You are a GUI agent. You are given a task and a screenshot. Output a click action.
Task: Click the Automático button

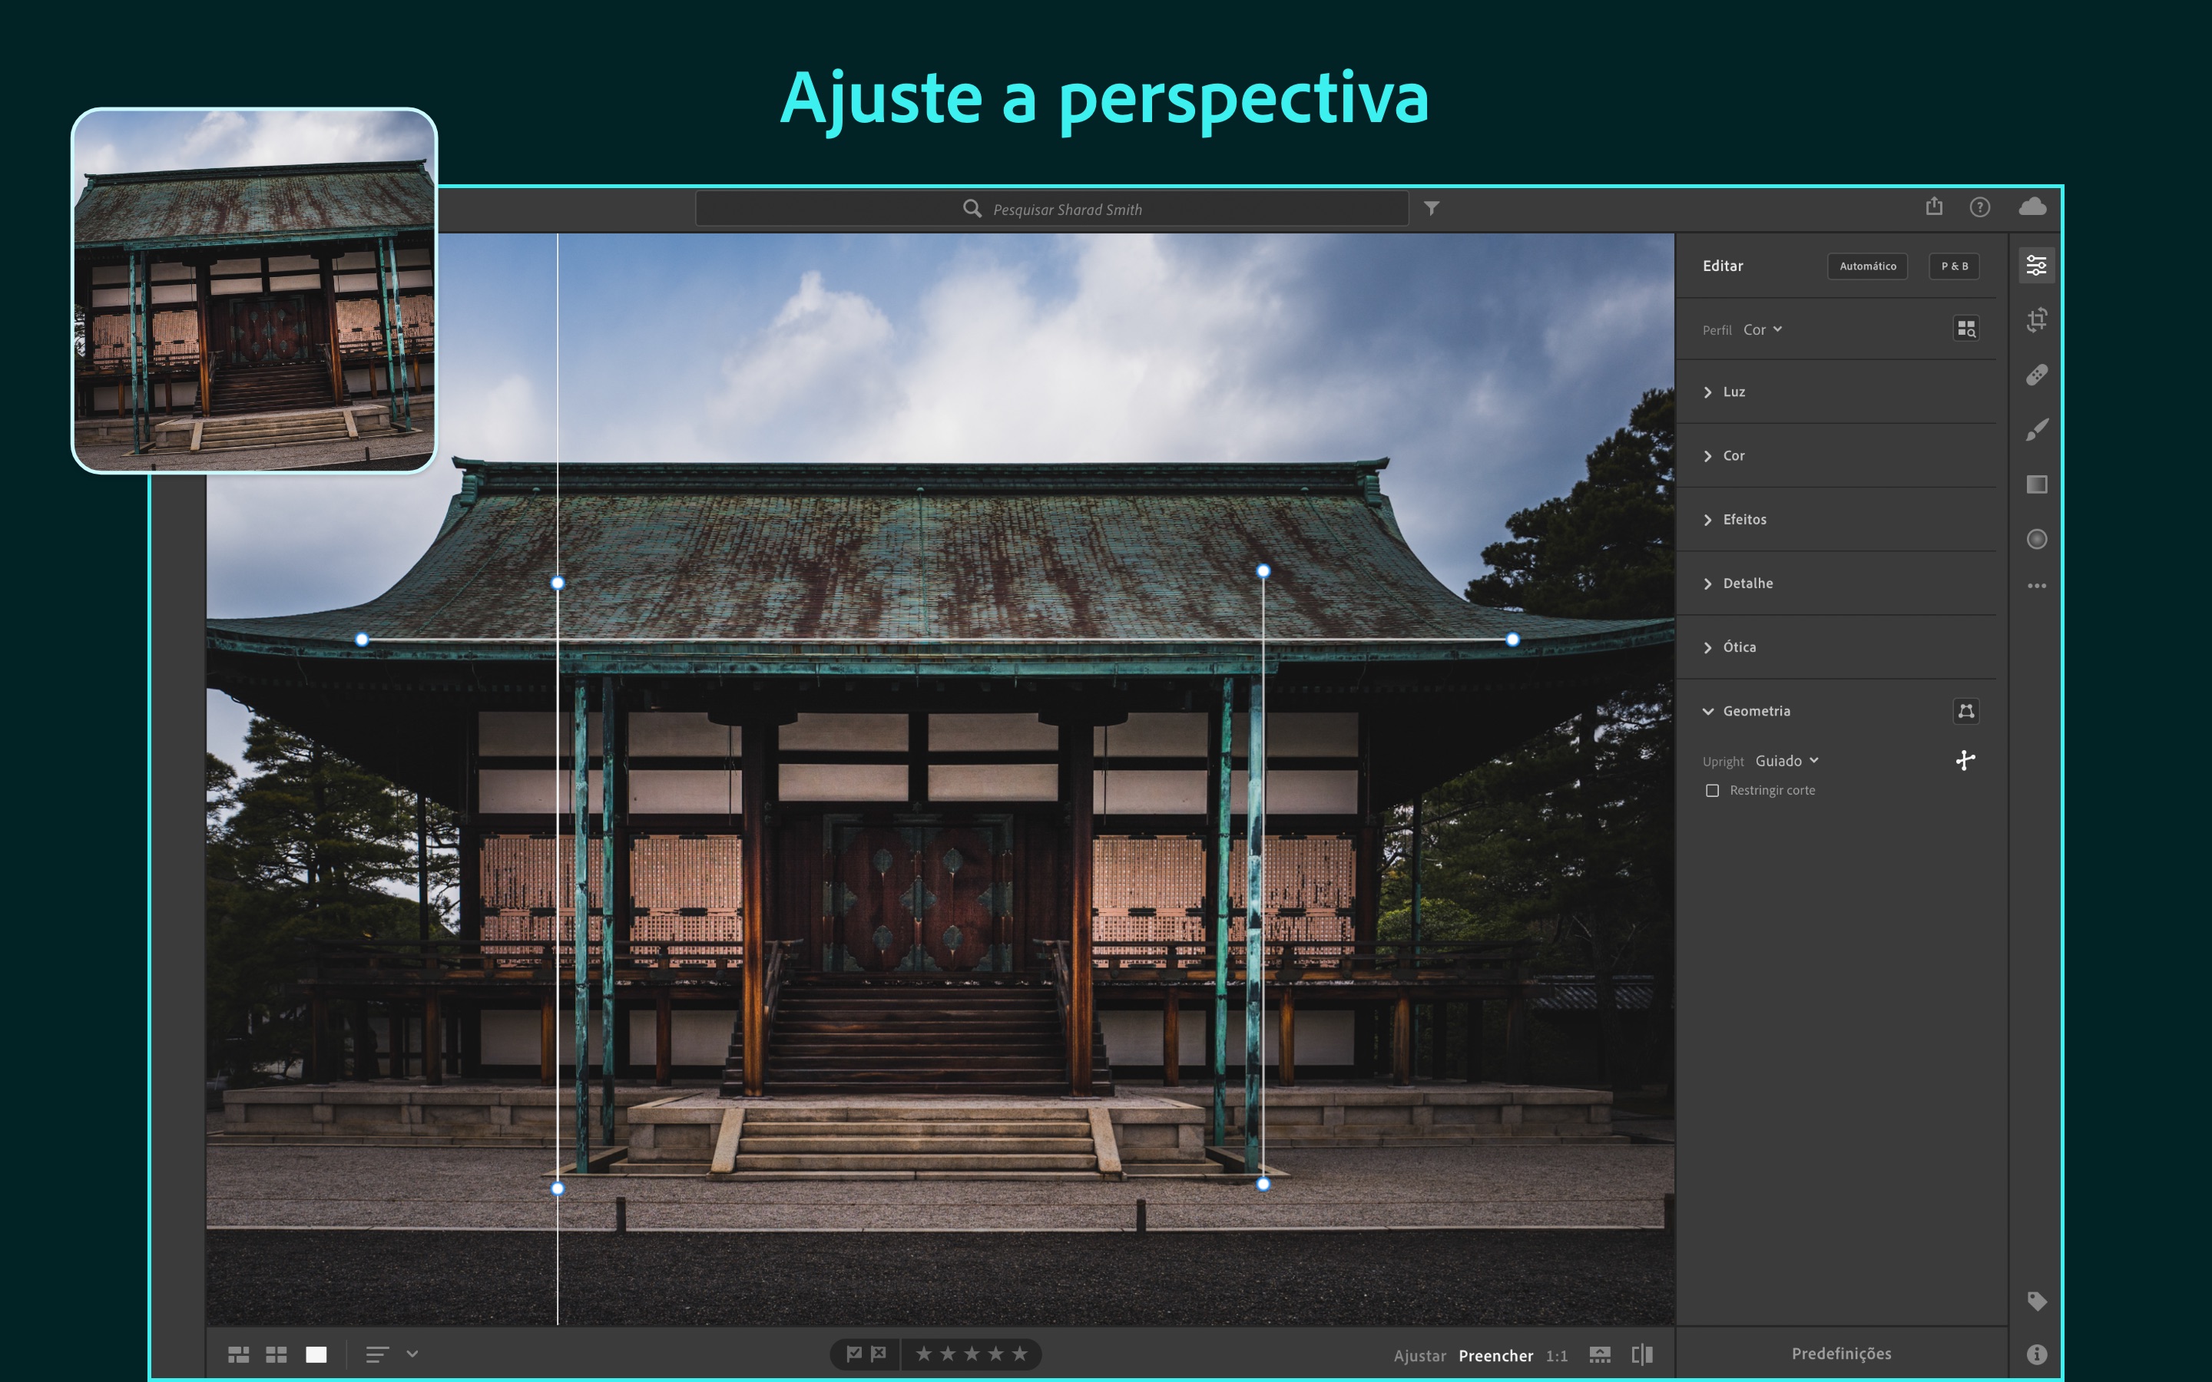[x=1867, y=266]
